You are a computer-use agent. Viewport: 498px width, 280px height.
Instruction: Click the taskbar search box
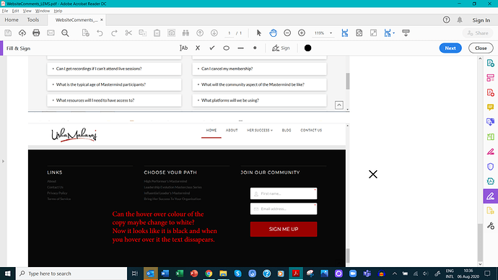71,274
